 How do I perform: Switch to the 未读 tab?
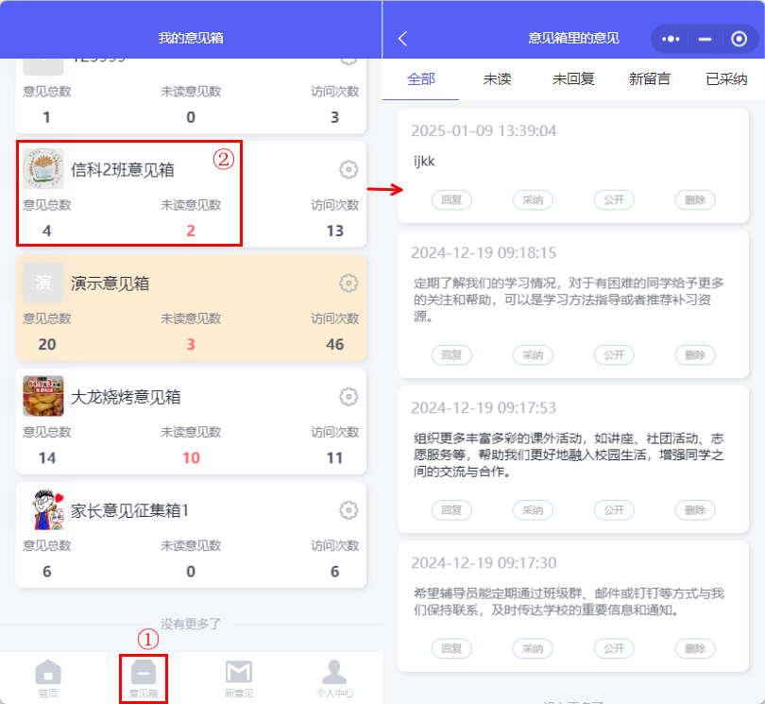pos(497,79)
